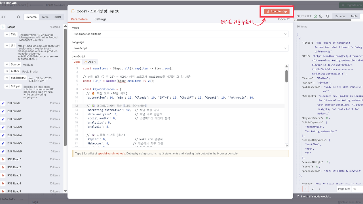Click the code editor vertical scrollbar
Screen dimensions: 363x204
tap(287, 76)
